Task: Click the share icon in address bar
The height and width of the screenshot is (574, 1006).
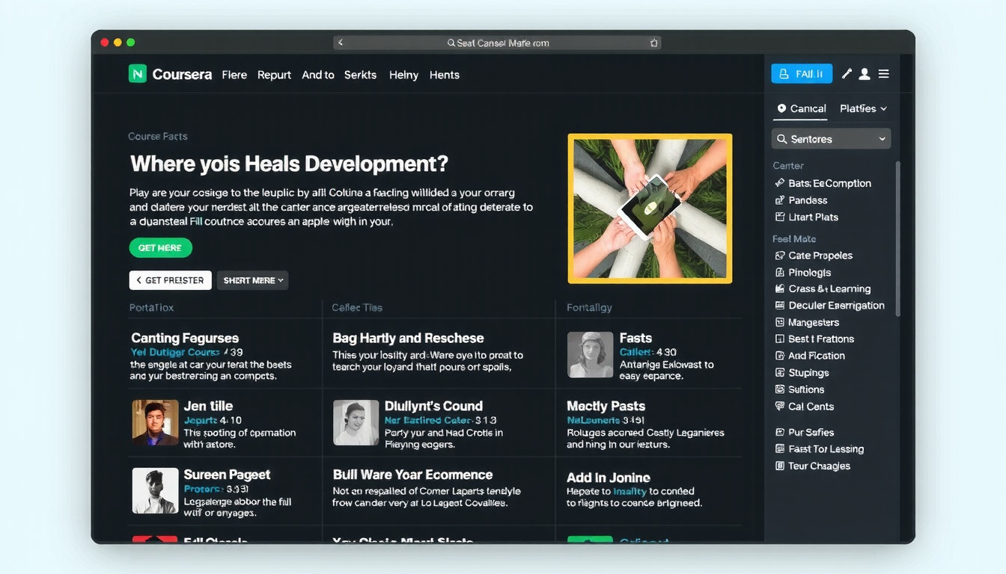Action: coord(653,43)
